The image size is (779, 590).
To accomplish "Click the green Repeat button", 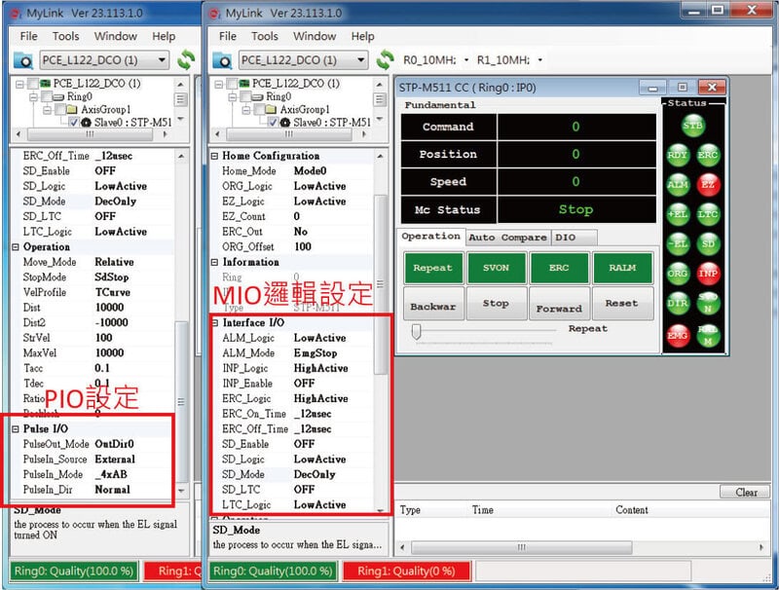I will [x=433, y=268].
